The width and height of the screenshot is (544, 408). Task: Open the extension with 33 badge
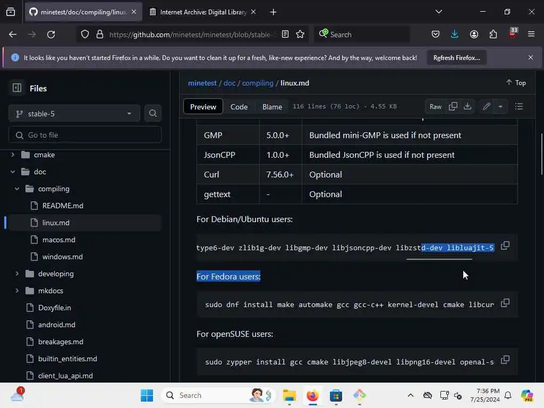pos(512,33)
